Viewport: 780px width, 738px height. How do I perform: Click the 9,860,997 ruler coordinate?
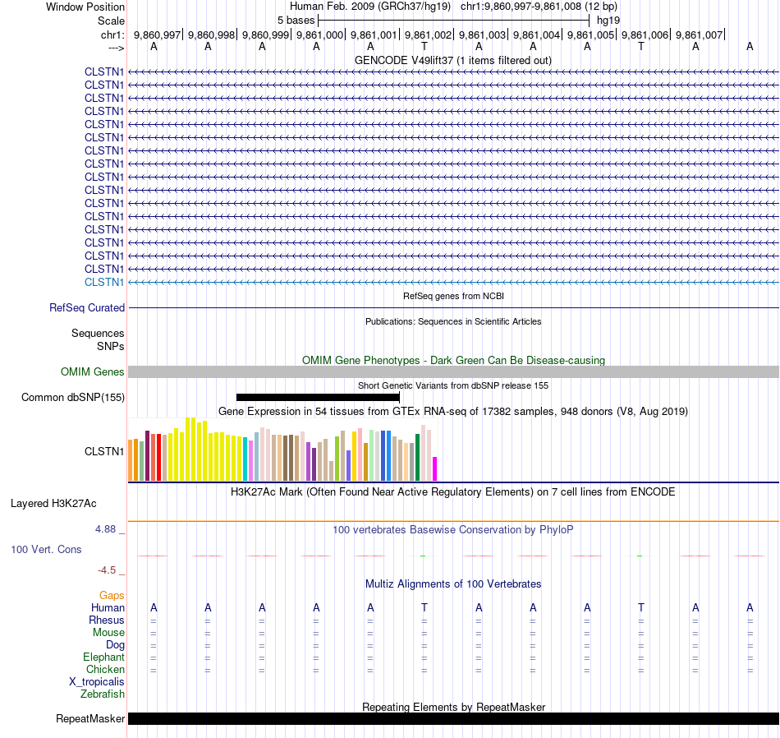click(157, 35)
